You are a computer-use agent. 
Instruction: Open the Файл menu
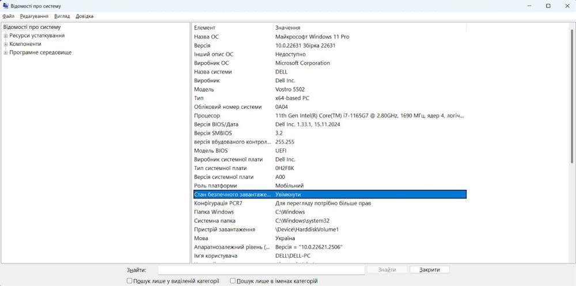coord(9,16)
